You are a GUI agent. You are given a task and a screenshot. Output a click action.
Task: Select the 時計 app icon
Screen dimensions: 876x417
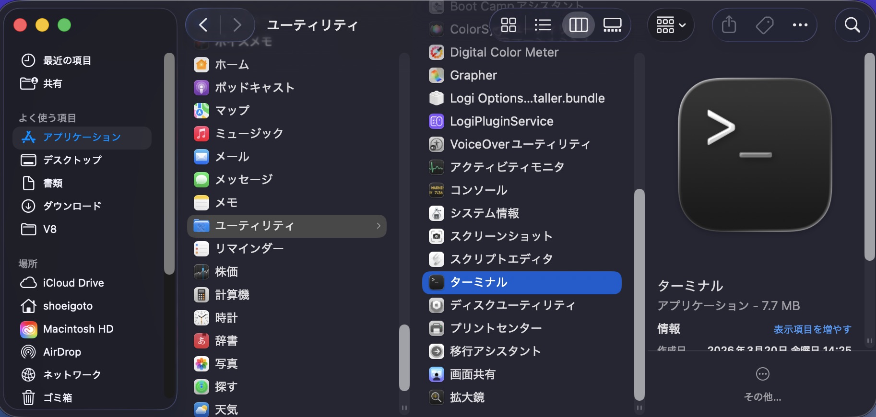tap(201, 318)
